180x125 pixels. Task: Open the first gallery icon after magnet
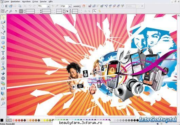click(90, 6)
